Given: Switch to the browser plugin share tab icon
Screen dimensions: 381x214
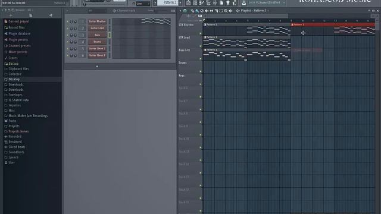Looking at the screenshot, I should tap(51, 15).
